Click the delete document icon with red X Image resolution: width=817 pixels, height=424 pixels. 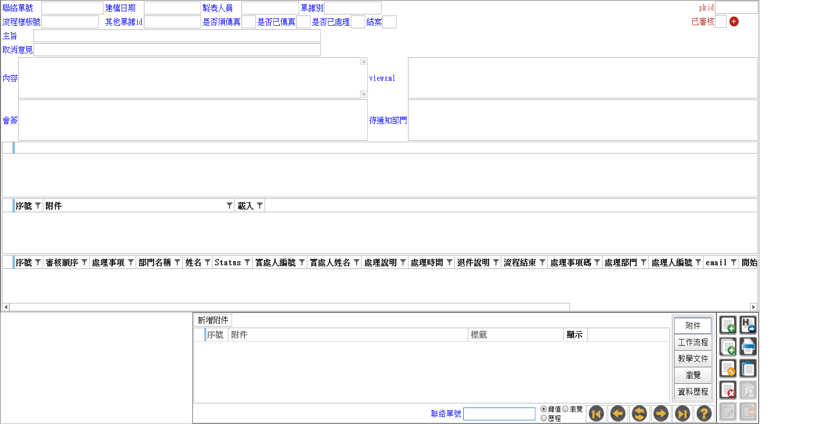[728, 390]
